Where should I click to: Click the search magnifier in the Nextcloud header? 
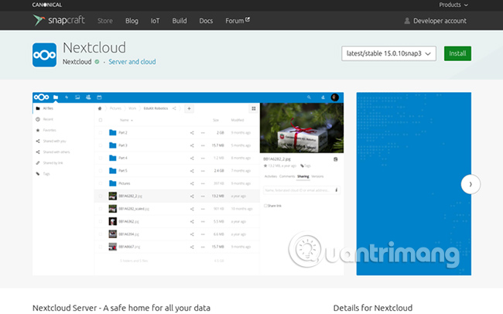point(309,97)
